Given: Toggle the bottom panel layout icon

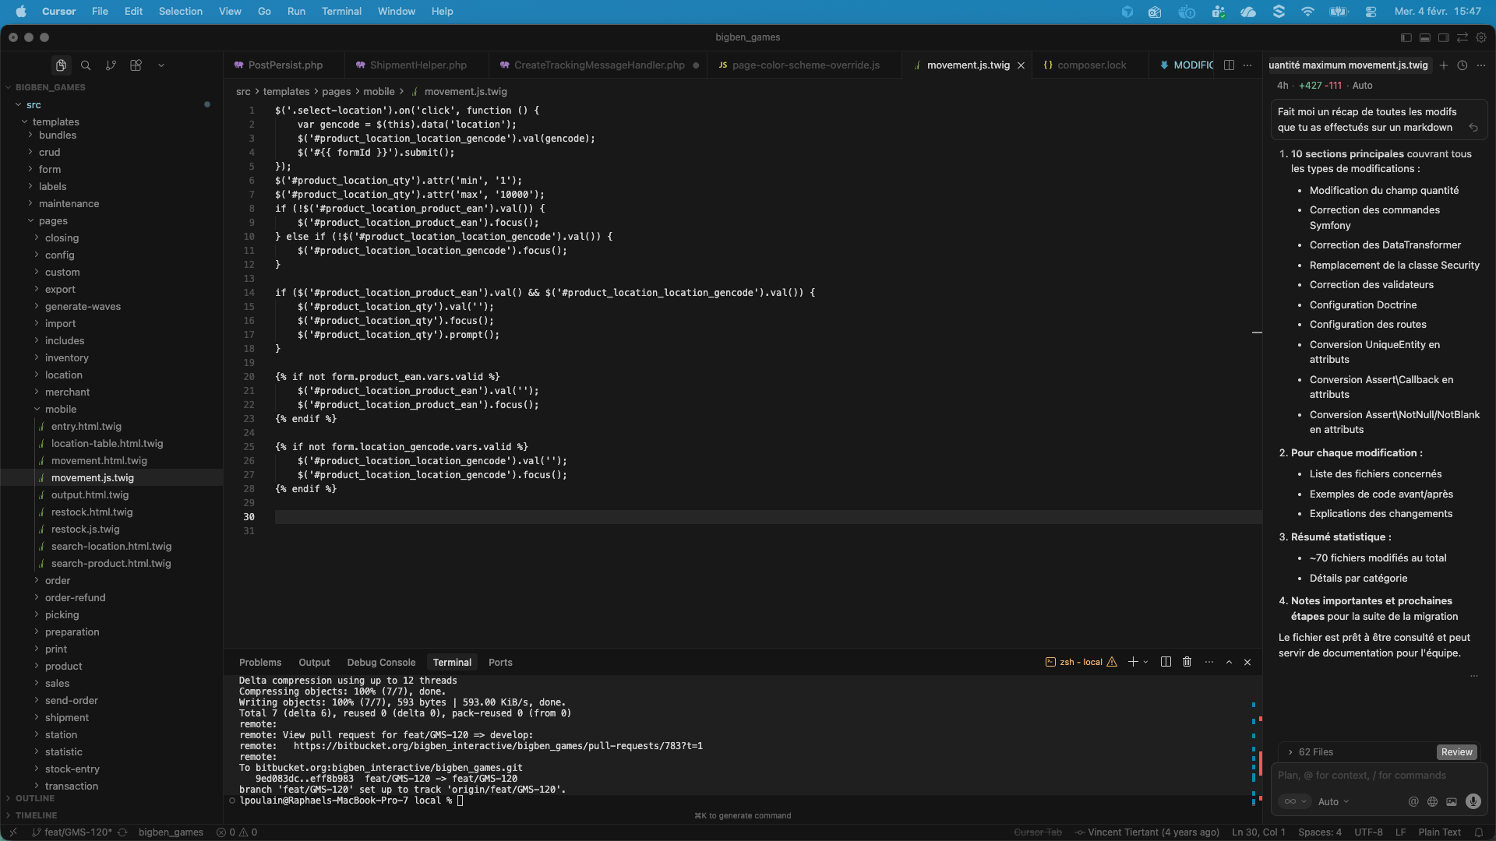Looking at the screenshot, I should point(1424,37).
